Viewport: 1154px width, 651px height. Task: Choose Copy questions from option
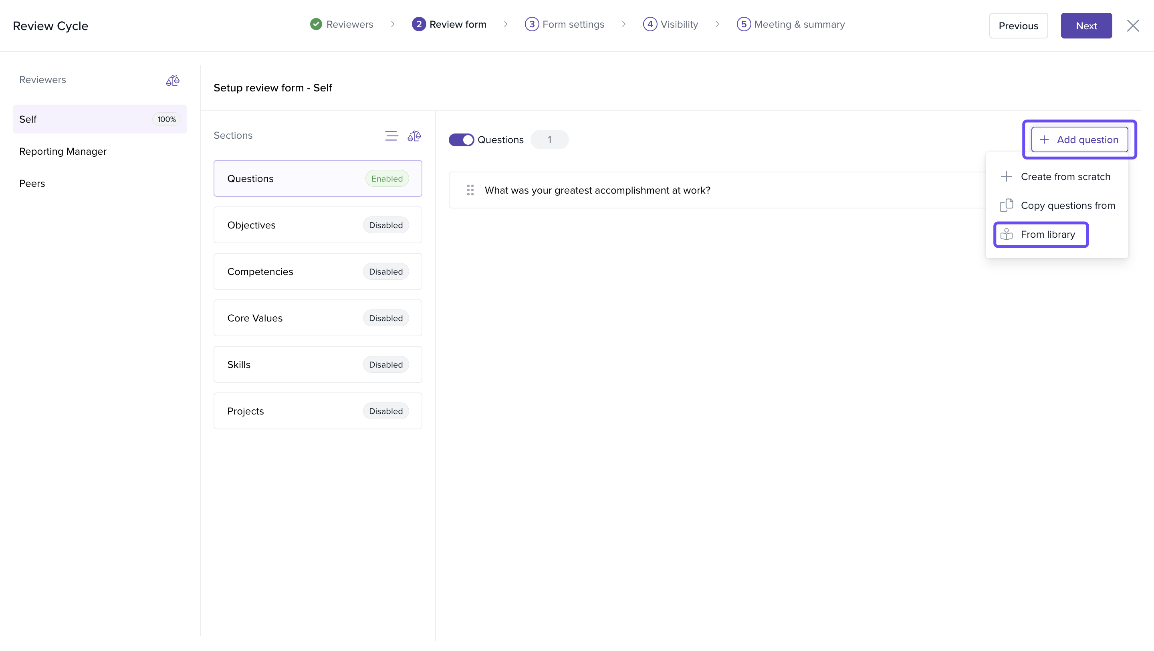point(1067,206)
